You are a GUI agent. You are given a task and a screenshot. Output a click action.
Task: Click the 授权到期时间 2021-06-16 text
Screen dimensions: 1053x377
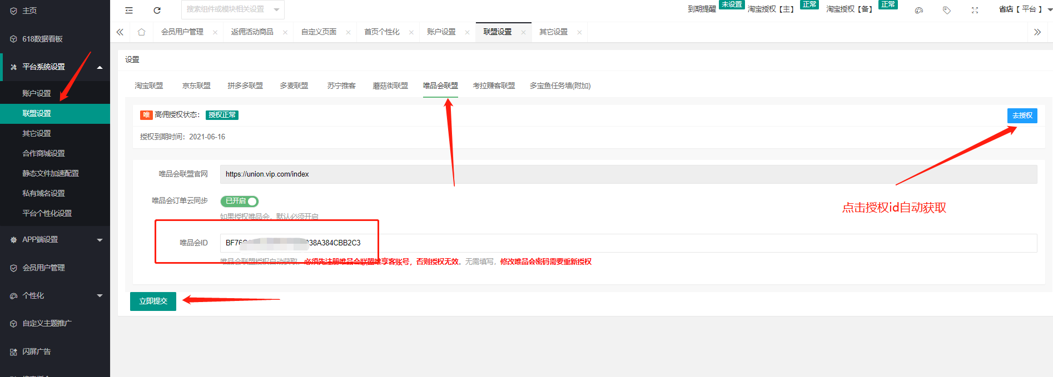[x=182, y=137]
